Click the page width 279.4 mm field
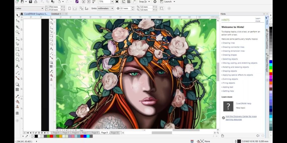 54,7
